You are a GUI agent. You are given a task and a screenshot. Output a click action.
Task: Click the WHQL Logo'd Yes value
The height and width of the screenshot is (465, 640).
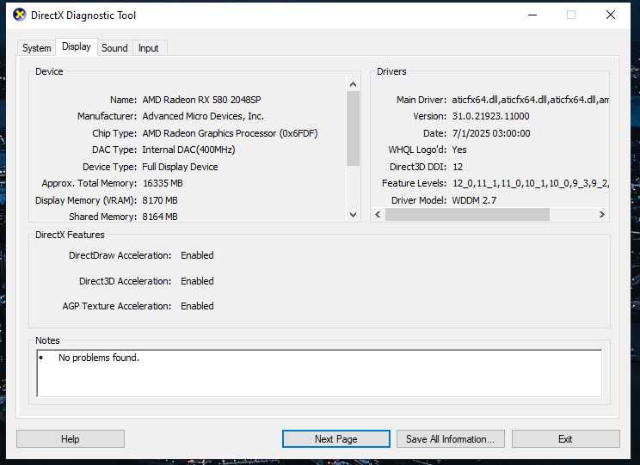(x=459, y=150)
